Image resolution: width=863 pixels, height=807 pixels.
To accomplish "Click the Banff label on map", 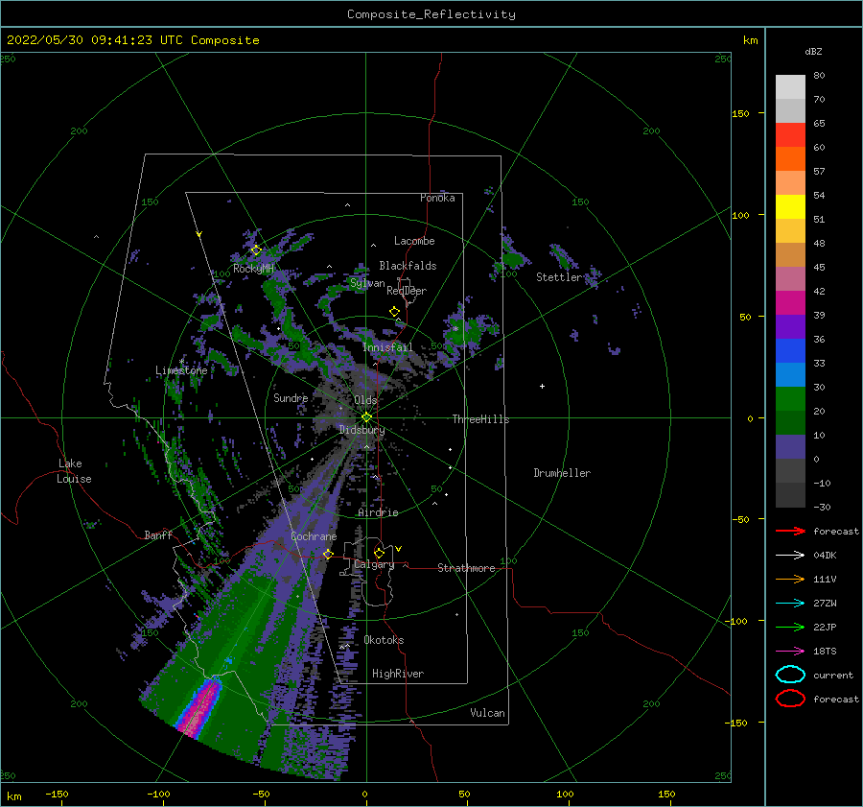I will (158, 535).
